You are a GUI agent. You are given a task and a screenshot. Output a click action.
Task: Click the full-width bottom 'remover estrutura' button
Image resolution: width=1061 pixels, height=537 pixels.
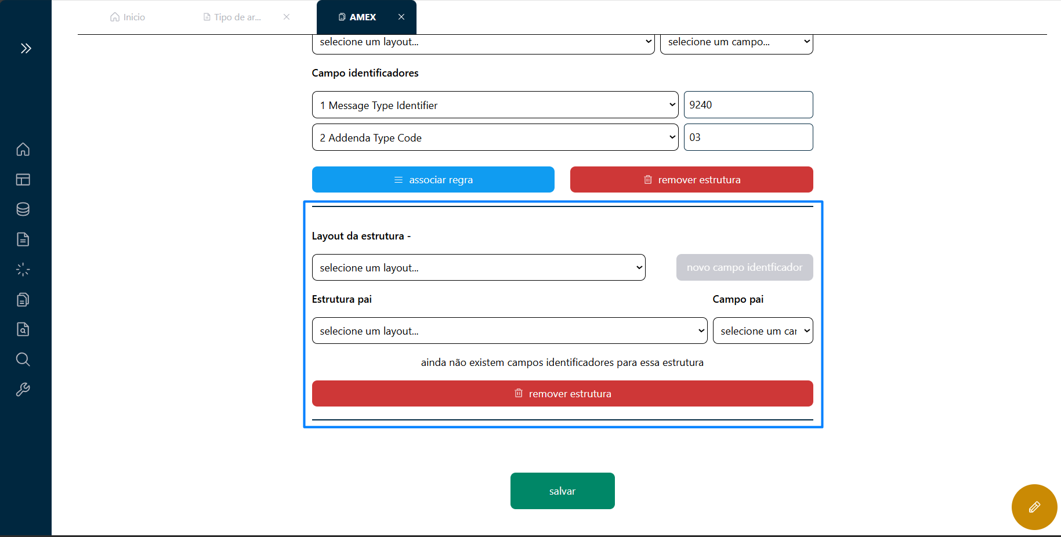pyautogui.click(x=562, y=394)
